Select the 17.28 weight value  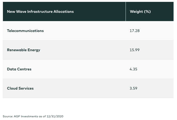(135, 31)
